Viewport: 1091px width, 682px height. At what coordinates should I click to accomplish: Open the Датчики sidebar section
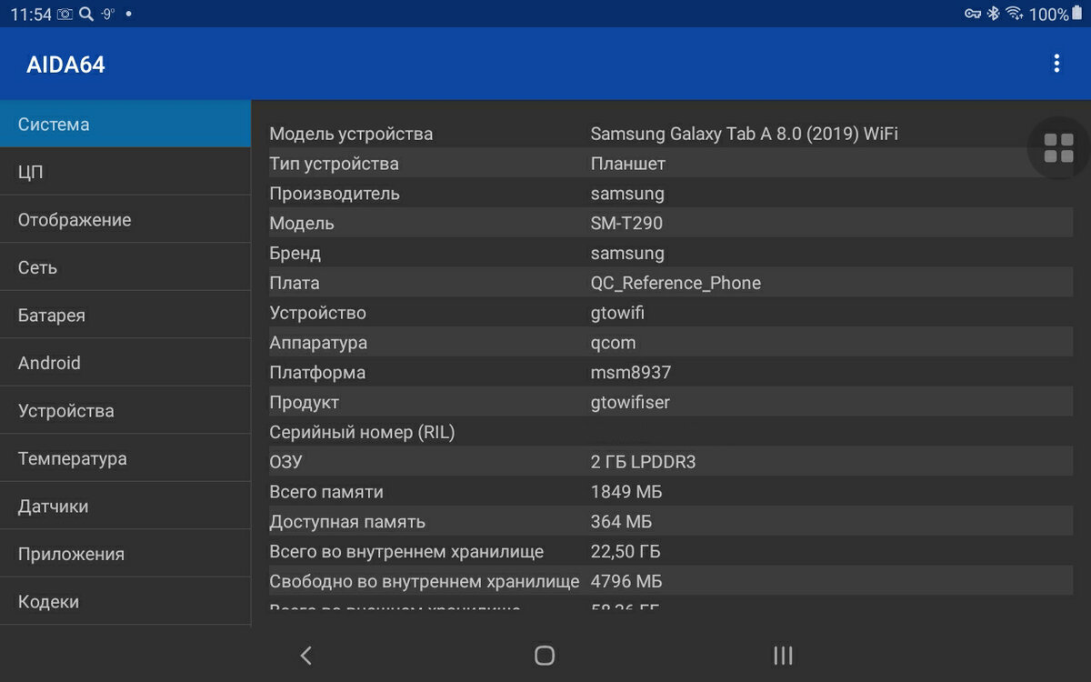[x=125, y=506]
